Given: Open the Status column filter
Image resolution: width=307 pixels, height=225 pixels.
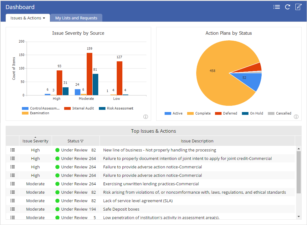Looking at the screenshot, I should [x=82, y=141].
